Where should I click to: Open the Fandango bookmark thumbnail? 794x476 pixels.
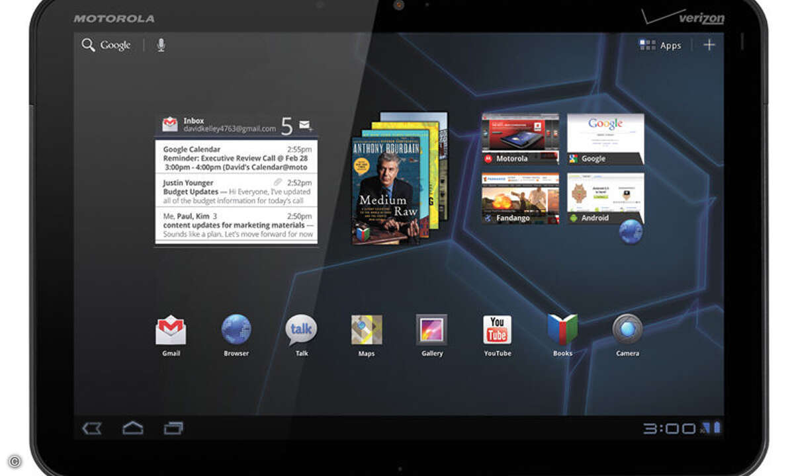pyautogui.click(x=520, y=198)
